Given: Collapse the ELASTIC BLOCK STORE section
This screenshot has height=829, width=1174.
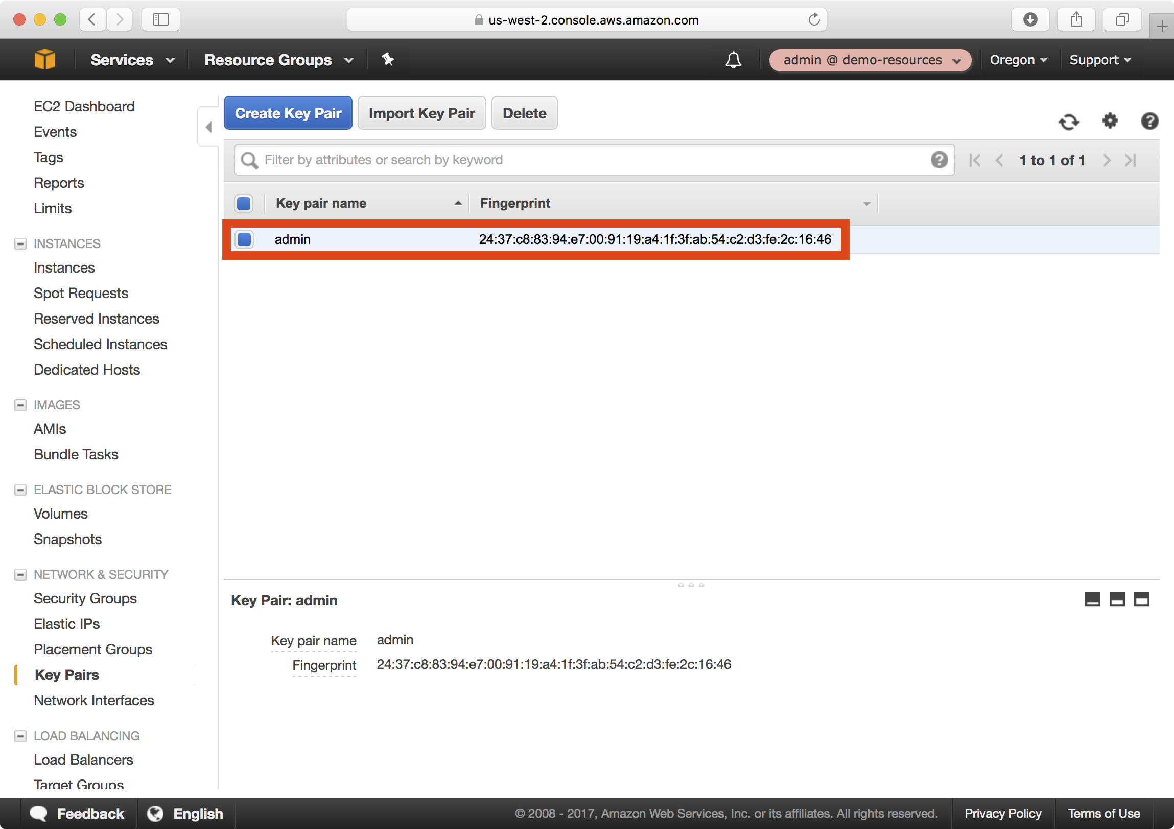Looking at the screenshot, I should point(20,490).
